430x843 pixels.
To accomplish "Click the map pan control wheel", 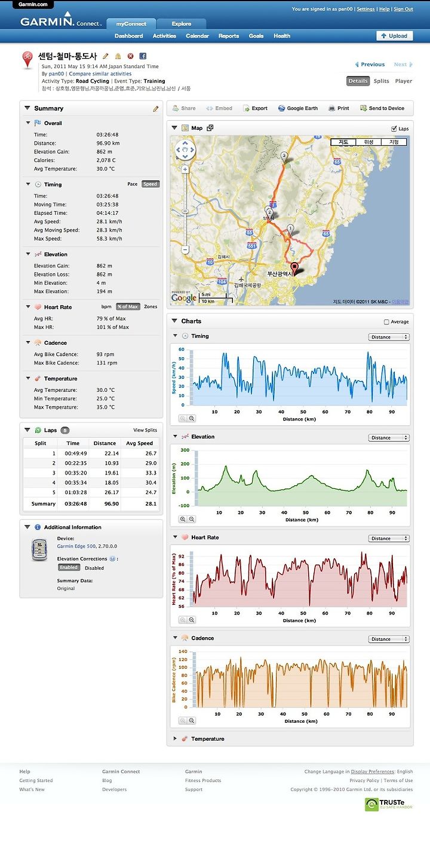I will pyautogui.click(x=185, y=150).
